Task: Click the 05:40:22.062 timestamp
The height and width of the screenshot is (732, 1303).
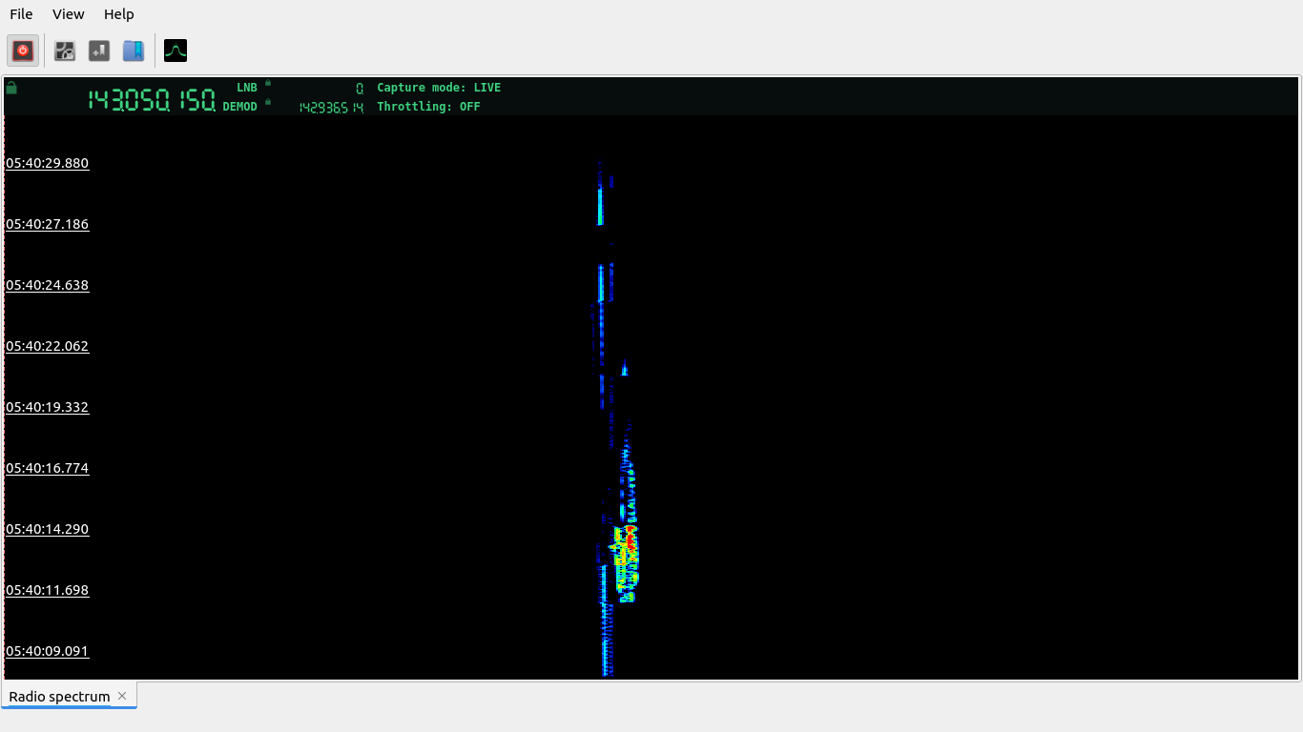Action: pyautogui.click(x=48, y=346)
